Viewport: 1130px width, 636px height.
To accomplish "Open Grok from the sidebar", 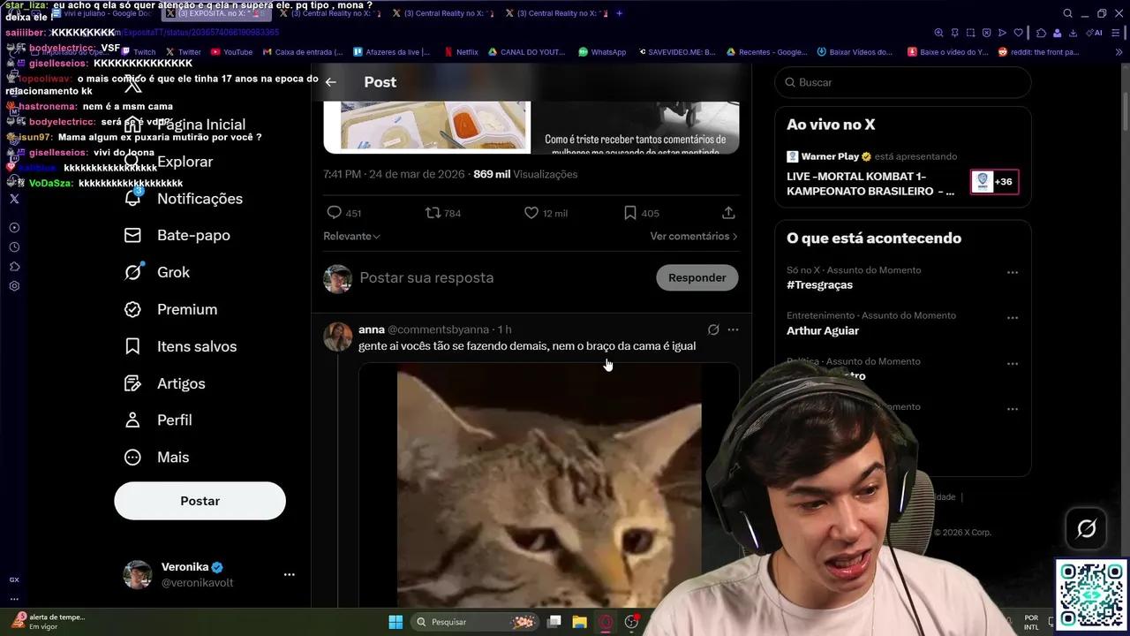I will click(x=157, y=272).
